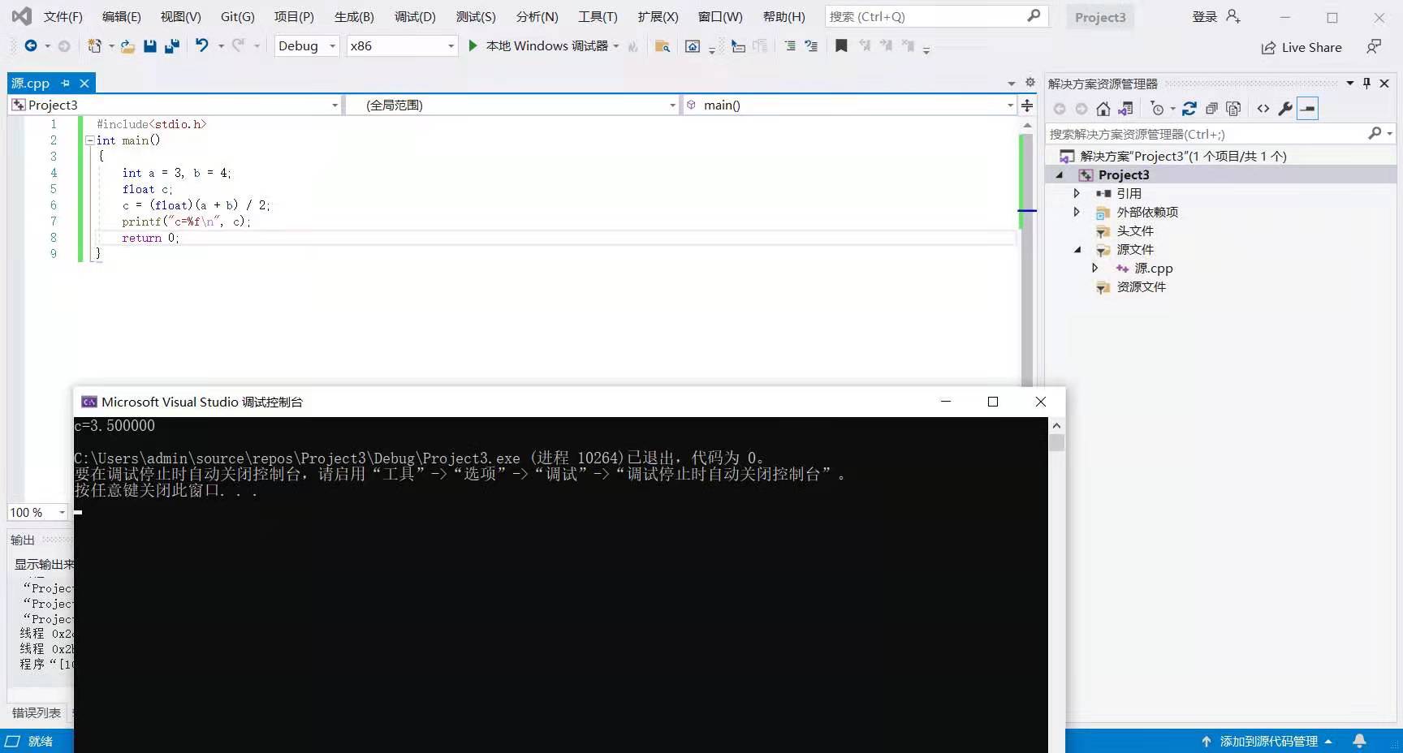
Task: Open the 工具(T) menu
Action: [x=598, y=16]
